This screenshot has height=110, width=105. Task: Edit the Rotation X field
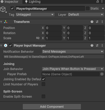click(54, 33)
